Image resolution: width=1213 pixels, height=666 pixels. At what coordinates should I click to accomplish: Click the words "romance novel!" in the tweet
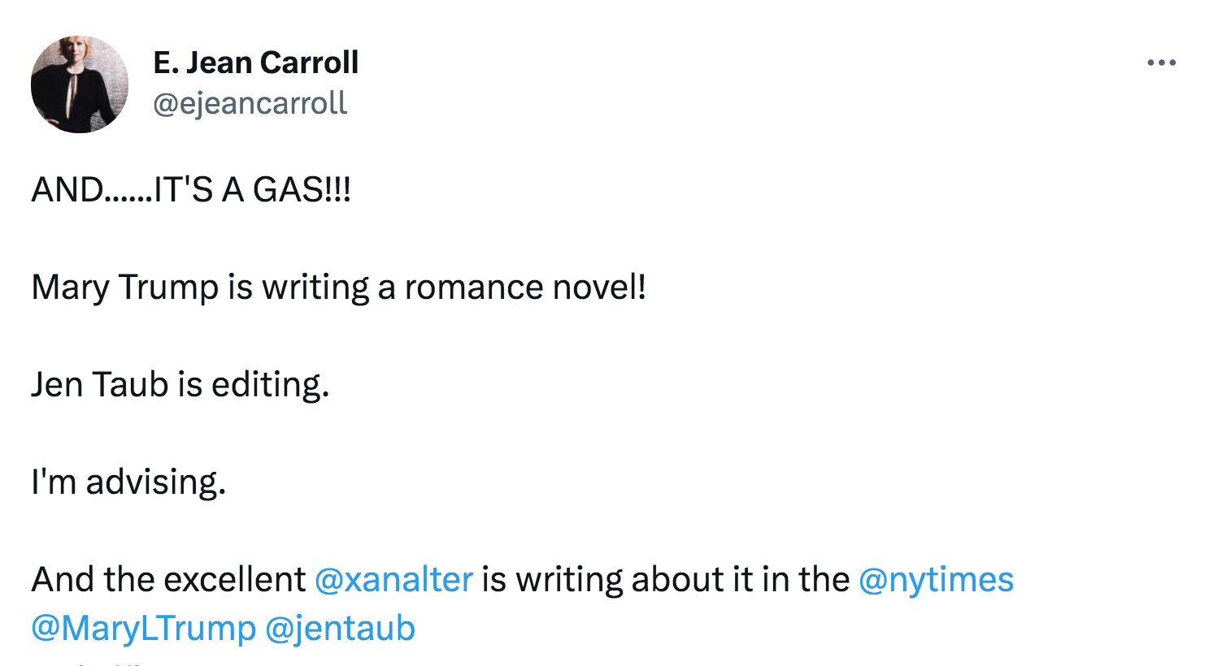(x=525, y=288)
